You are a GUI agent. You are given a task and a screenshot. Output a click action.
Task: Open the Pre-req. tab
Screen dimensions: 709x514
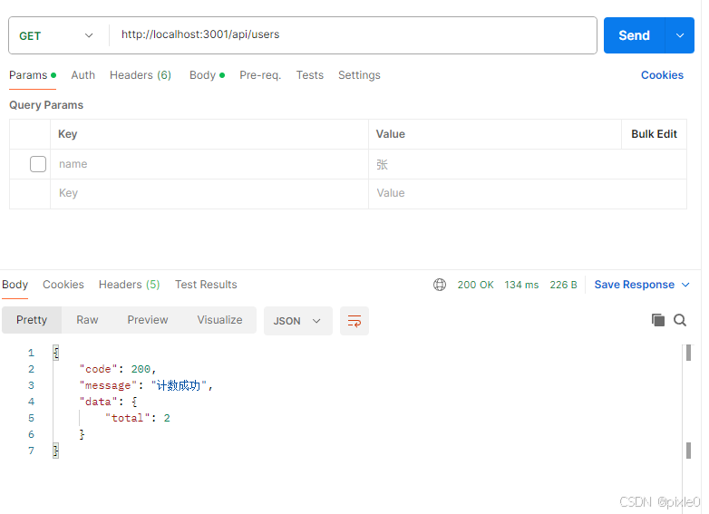tap(260, 75)
